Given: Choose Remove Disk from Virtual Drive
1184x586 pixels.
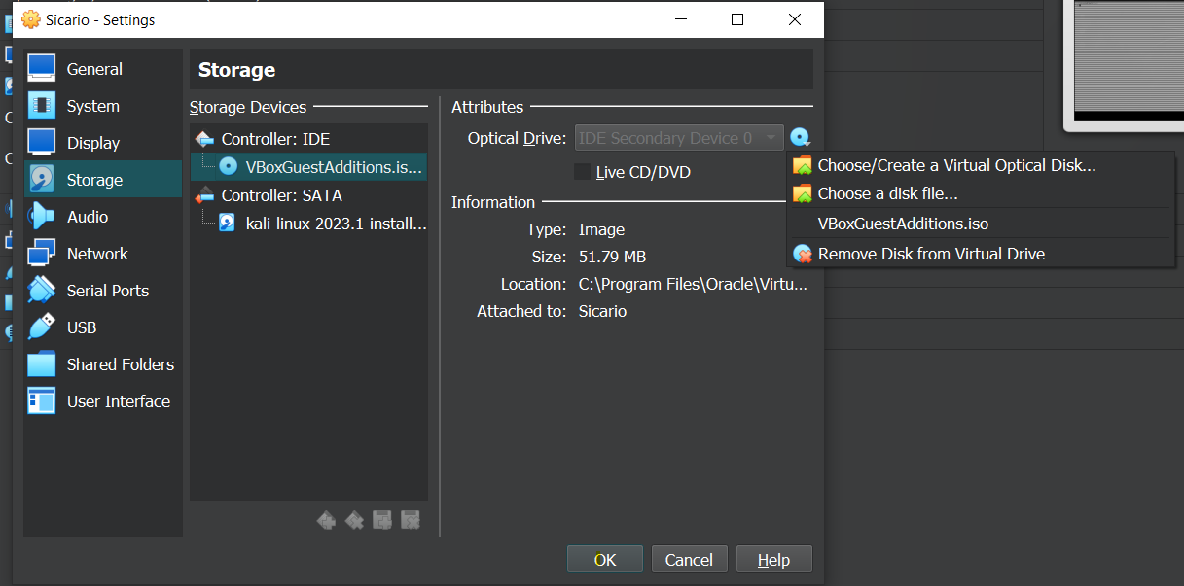Looking at the screenshot, I should pos(980,254).
